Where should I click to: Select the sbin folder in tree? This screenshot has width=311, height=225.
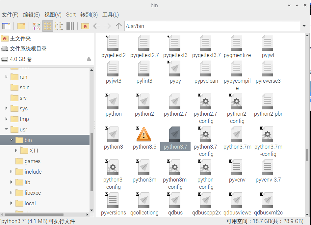click(x=20, y=87)
